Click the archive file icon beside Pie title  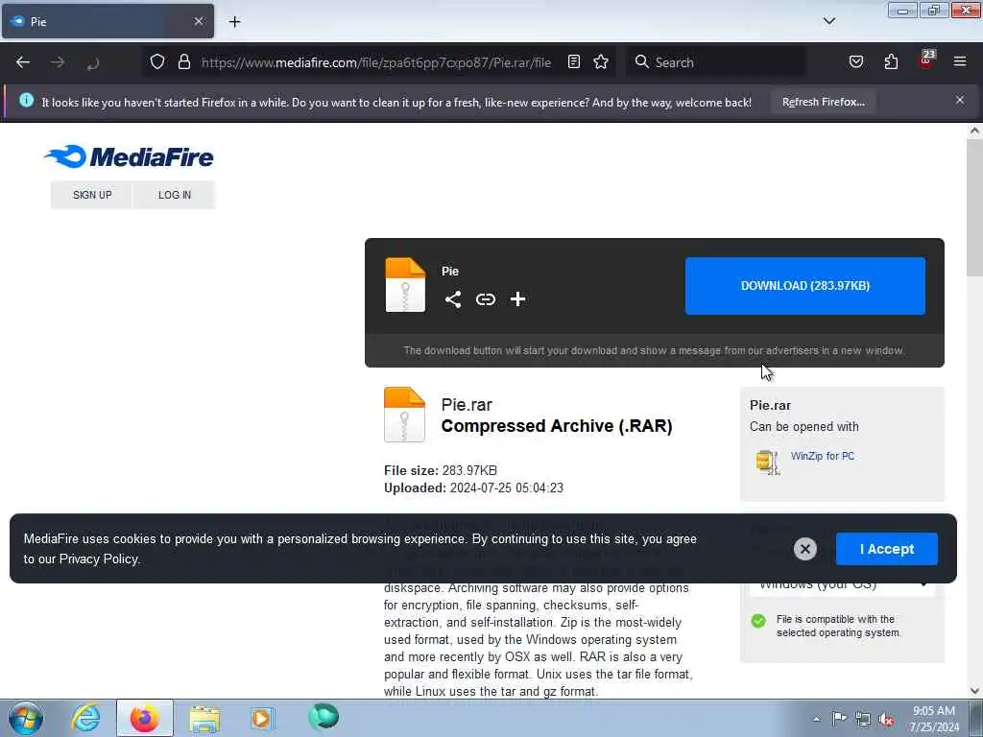[x=405, y=284]
